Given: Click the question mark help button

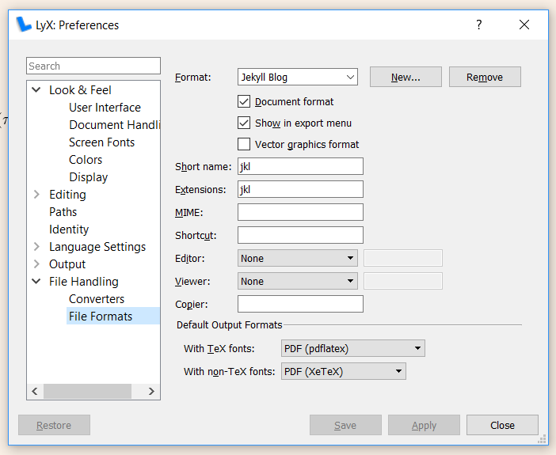Looking at the screenshot, I should coord(478,25).
